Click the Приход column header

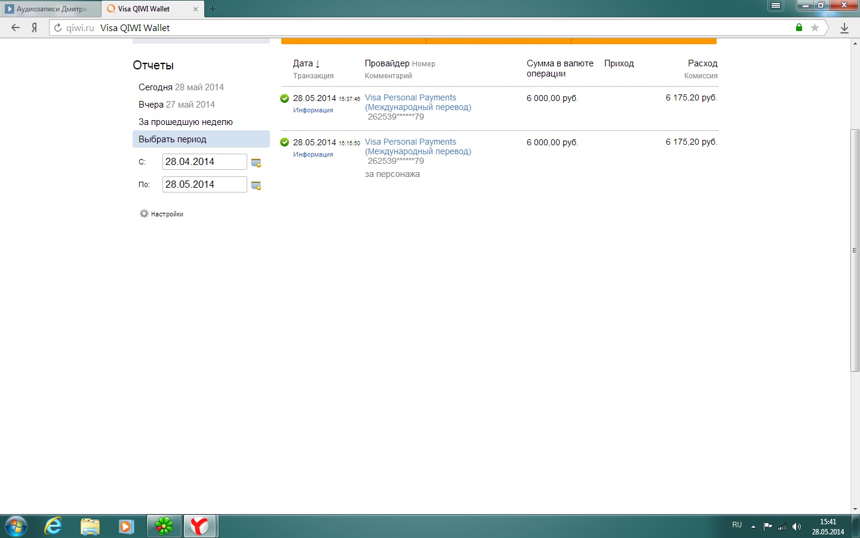619,63
